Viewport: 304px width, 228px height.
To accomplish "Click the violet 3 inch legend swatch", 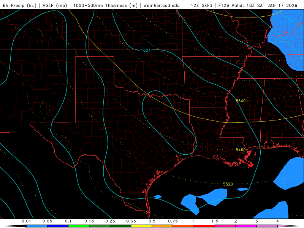I will coord(267,226).
